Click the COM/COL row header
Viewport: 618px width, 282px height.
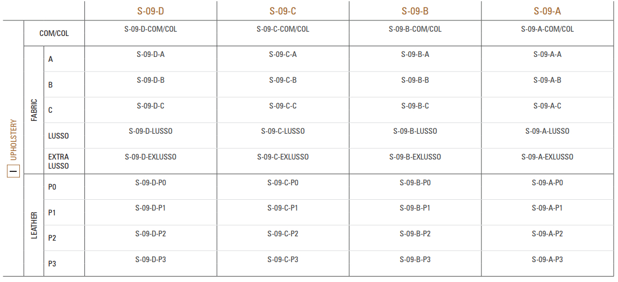point(54,33)
